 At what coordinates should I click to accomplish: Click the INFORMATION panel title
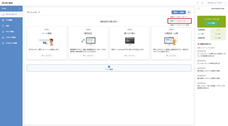218,9
